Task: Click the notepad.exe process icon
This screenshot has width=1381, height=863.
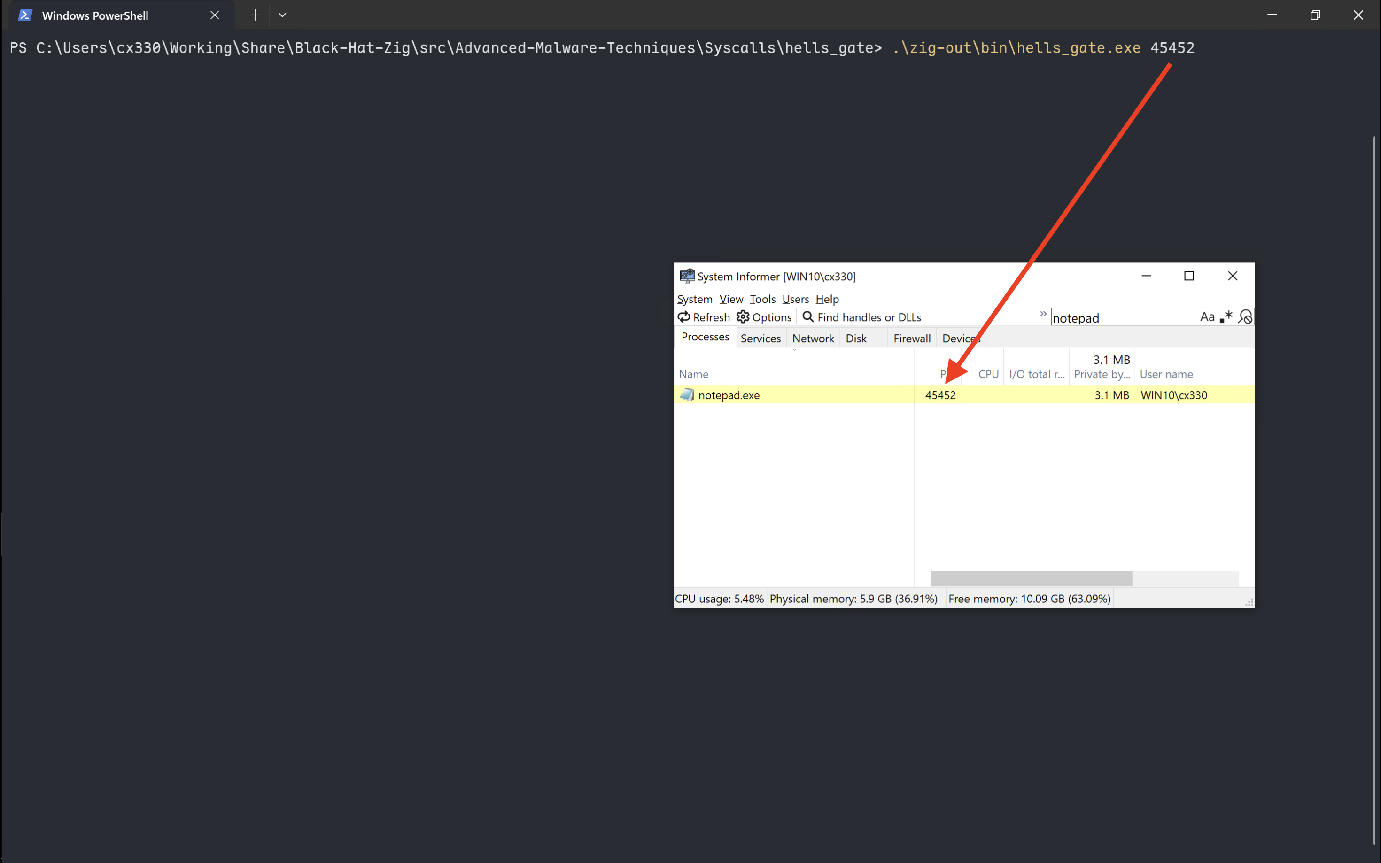Action: coord(687,394)
